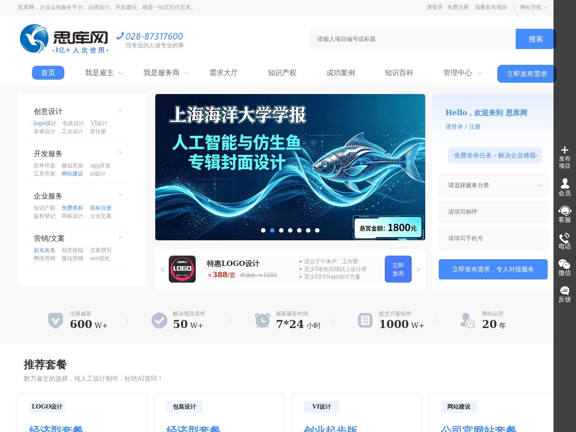Image resolution: width=576 pixels, height=432 pixels.
Task: Expand the 营销/文案 category arrow
Action: pos(120,237)
